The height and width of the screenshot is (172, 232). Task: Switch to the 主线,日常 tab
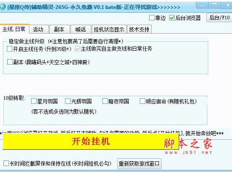click(14, 29)
